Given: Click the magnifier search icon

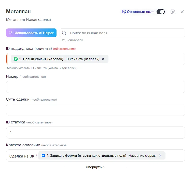Looking at the screenshot, I should (x=64, y=33).
